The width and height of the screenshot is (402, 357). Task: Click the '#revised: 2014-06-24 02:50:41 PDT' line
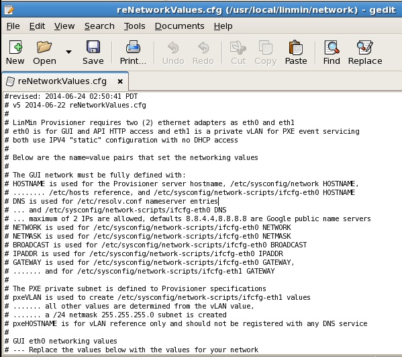pos(71,96)
